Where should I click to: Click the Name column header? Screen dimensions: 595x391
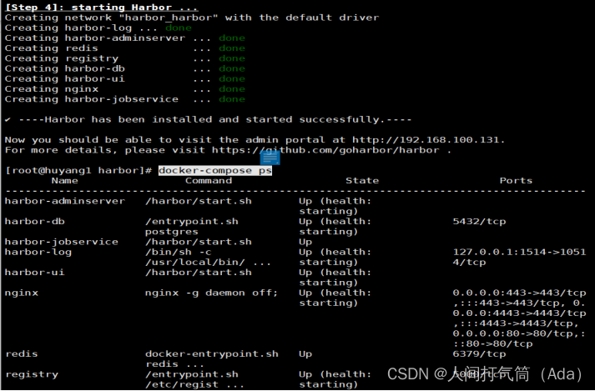pyautogui.click(x=65, y=181)
